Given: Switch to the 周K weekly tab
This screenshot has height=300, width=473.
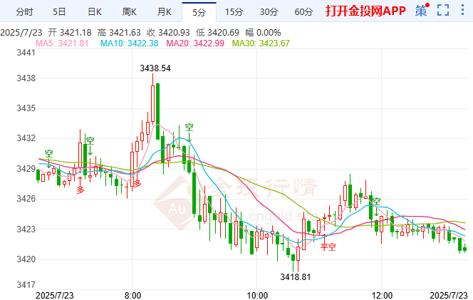Looking at the screenshot, I should tap(130, 12).
